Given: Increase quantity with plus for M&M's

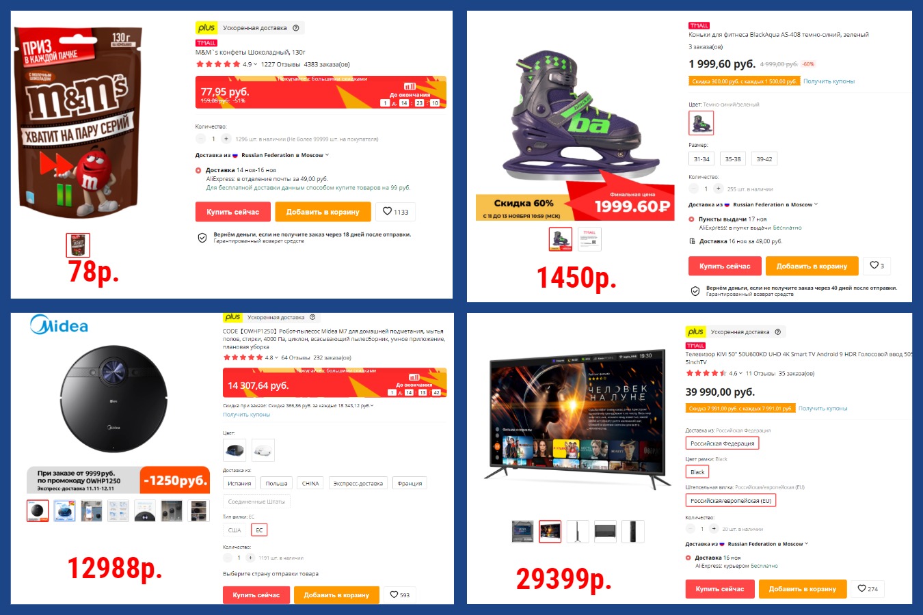Looking at the screenshot, I should coord(226,139).
